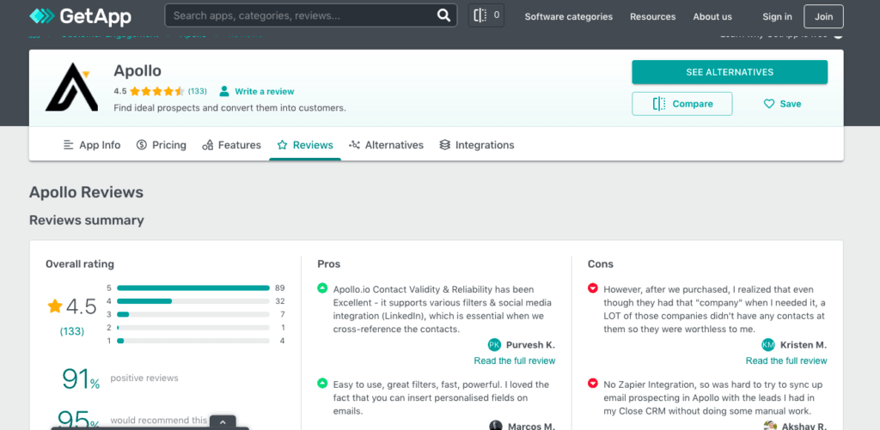
Task: Read the full review by Kristen M.
Action: [786, 360]
